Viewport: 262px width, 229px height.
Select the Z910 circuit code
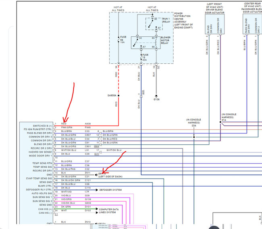(x=88, y=222)
